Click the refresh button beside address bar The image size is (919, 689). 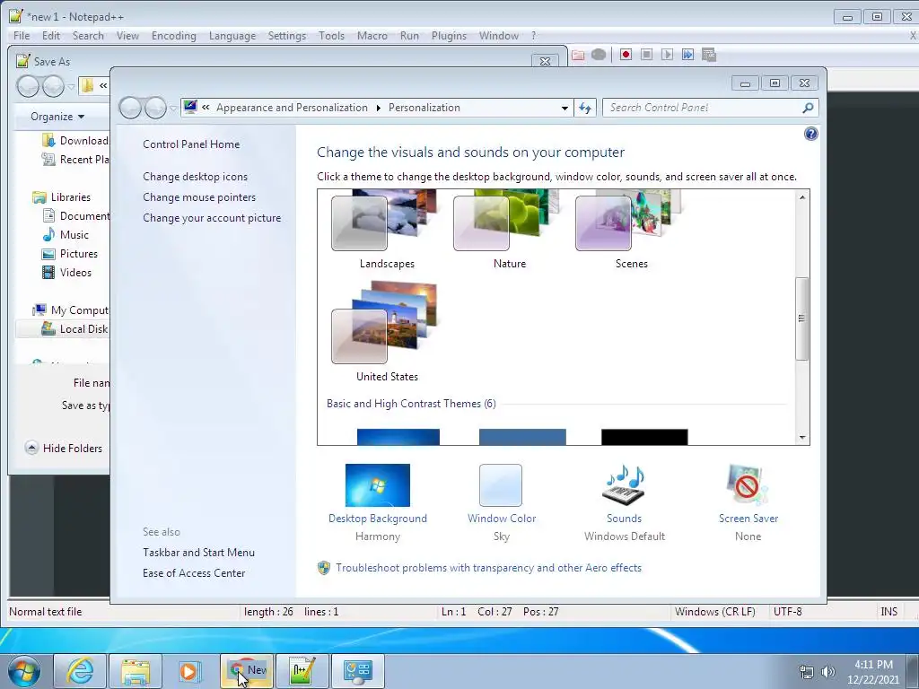tap(585, 108)
